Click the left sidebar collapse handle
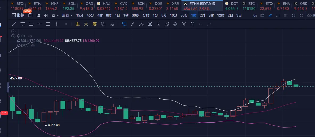315x137 pixels. tap(8, 88)
